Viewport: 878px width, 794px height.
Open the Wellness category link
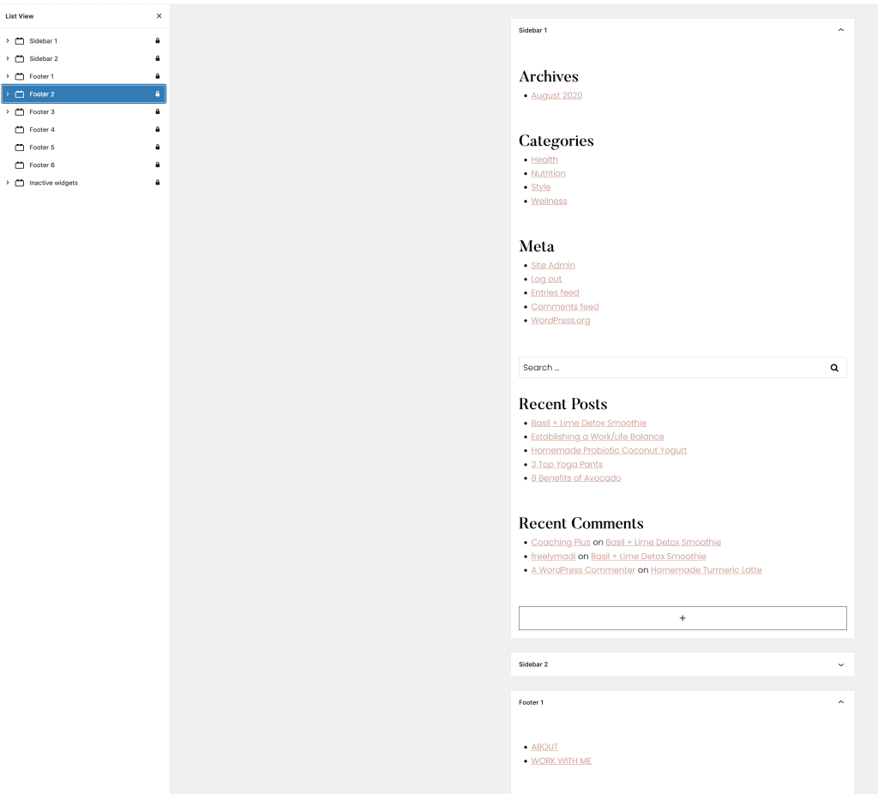[550, 201]
